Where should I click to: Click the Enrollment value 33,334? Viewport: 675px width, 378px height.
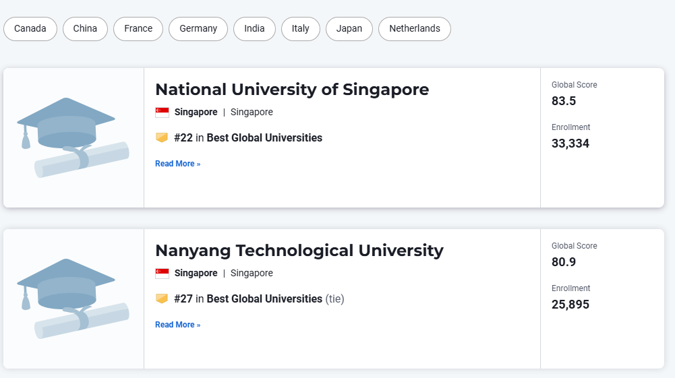coord(570,144)
